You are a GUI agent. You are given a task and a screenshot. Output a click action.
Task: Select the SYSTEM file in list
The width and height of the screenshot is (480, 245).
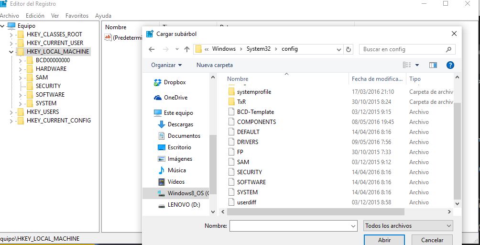247,192
